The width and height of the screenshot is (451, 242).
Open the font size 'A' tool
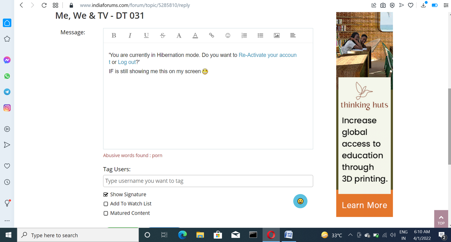click(x=179, y=36)
